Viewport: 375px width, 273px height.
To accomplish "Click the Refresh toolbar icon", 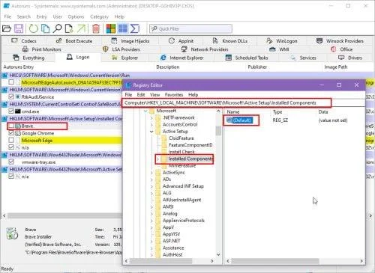I will [33, 28].
